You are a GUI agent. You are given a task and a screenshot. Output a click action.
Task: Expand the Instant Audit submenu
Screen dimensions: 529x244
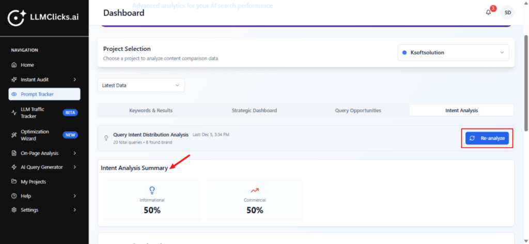(75, 80)
